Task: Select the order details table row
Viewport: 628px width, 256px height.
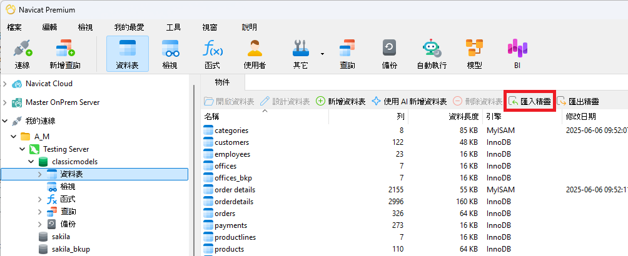Action: 415,190
